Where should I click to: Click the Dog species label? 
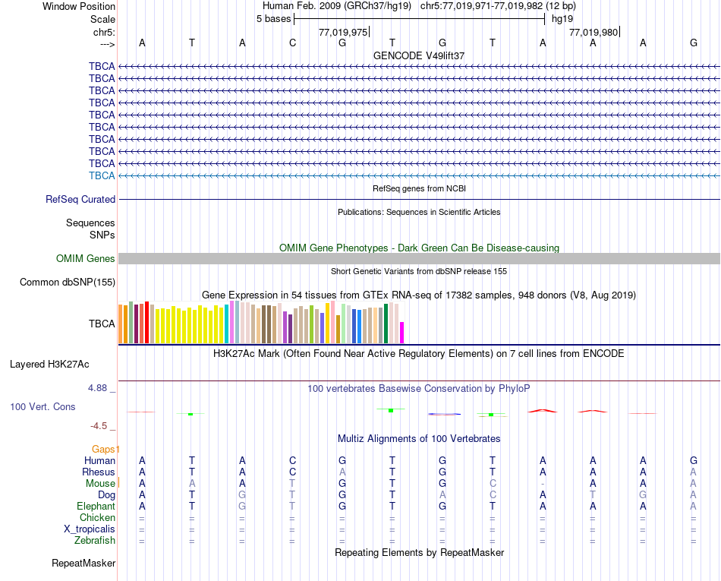(107, 495)
